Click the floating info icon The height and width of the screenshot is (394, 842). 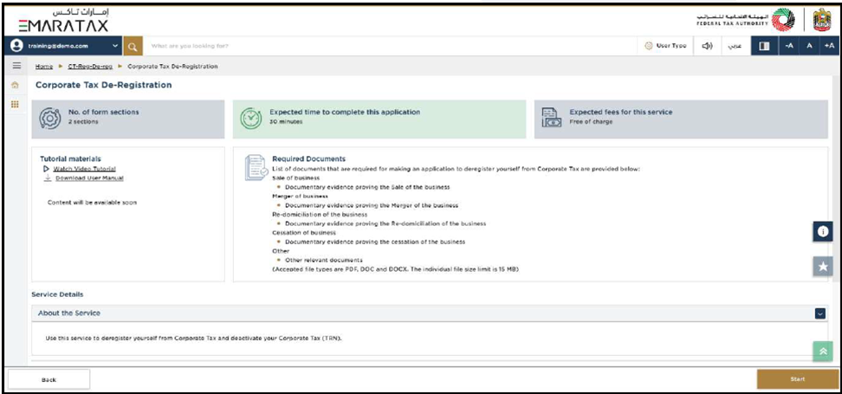tap(822, 232)
